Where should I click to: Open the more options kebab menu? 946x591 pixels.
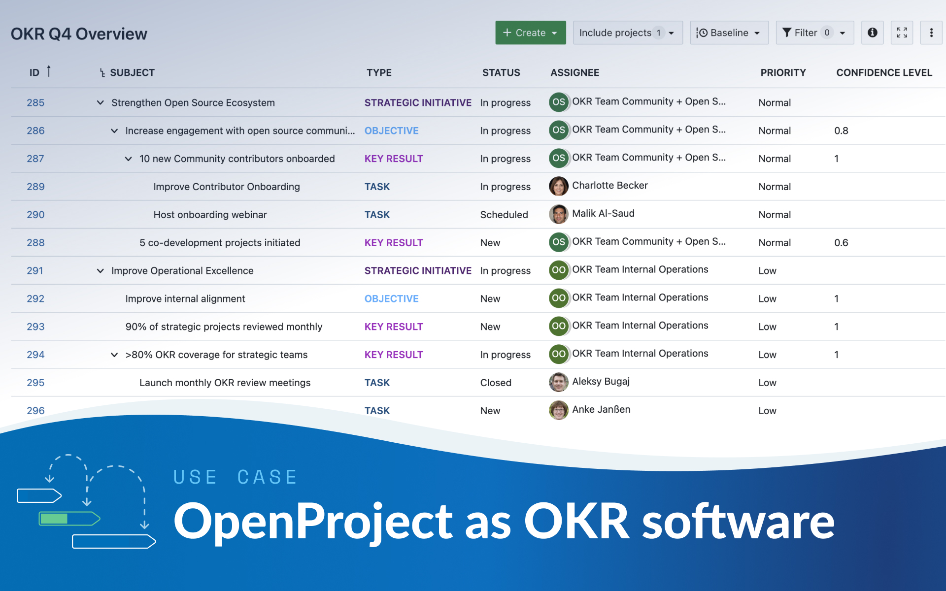931,33
